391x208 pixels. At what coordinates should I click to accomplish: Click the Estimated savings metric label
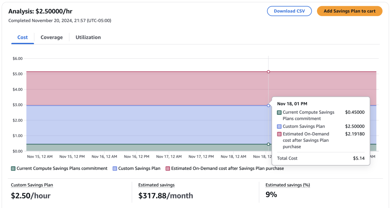tap(157, 185)
